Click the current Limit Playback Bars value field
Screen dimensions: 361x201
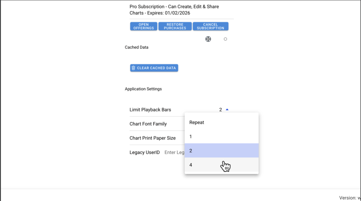click(220, 110)
